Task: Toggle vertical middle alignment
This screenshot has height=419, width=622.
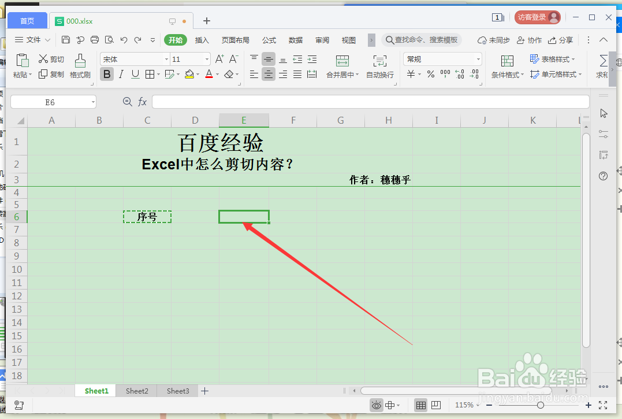Action: [269, 60]
